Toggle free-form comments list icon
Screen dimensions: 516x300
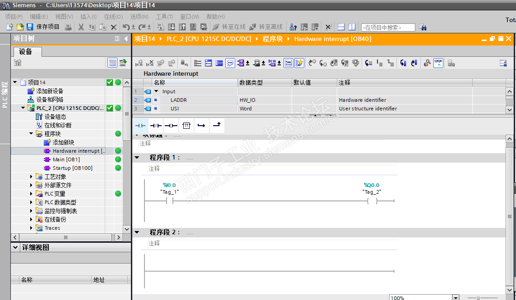tap(288, 63)
